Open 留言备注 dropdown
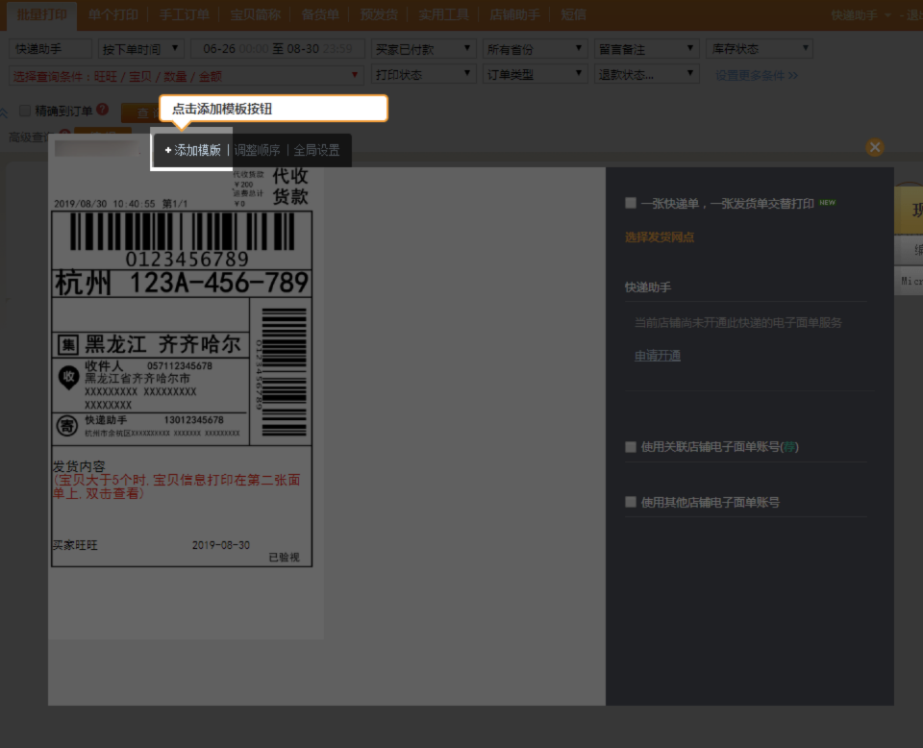The image size is (923, 748). [x=646, y=49]
